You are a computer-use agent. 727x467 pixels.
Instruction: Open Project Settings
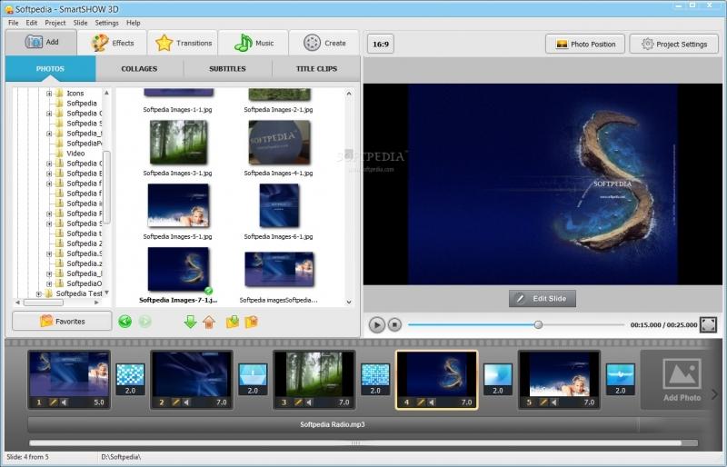(673, 44)
